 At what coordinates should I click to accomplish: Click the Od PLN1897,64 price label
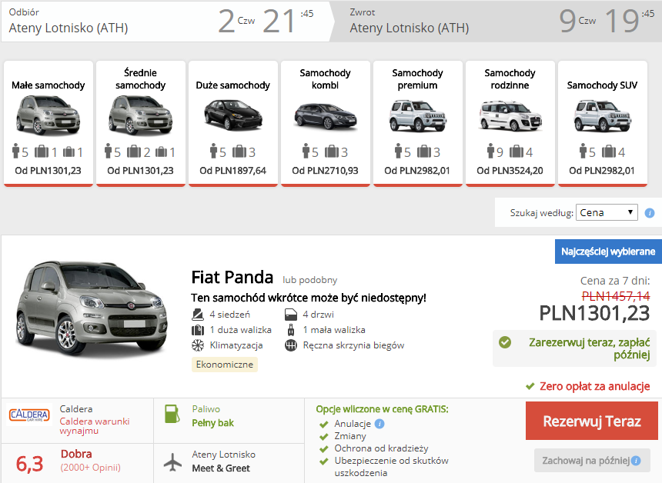coord(233,171)
